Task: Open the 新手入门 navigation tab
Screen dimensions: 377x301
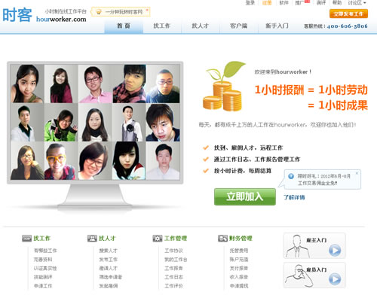Action: click(x=277, y=26)
